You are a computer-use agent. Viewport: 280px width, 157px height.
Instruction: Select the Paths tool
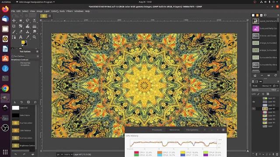[14, 37]
